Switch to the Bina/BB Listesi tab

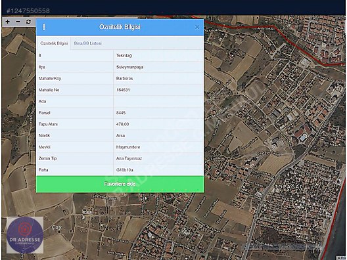tap(87, 43)
